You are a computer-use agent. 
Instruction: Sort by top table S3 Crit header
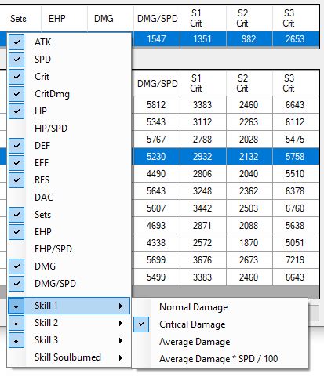296,19
